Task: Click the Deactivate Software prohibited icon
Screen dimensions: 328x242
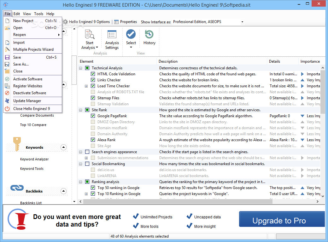Action: tap(7, 93)
